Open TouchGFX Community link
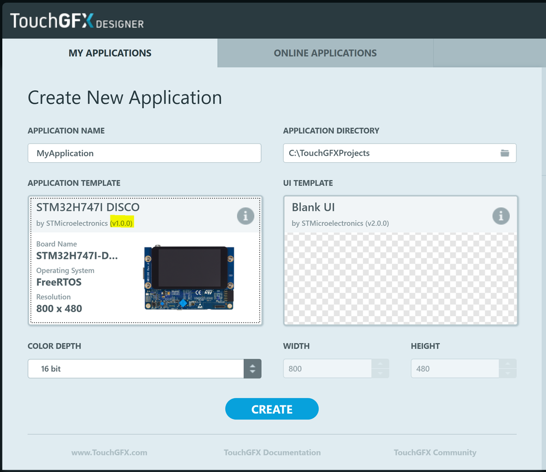The image size is (546, 472). (435, 452)
